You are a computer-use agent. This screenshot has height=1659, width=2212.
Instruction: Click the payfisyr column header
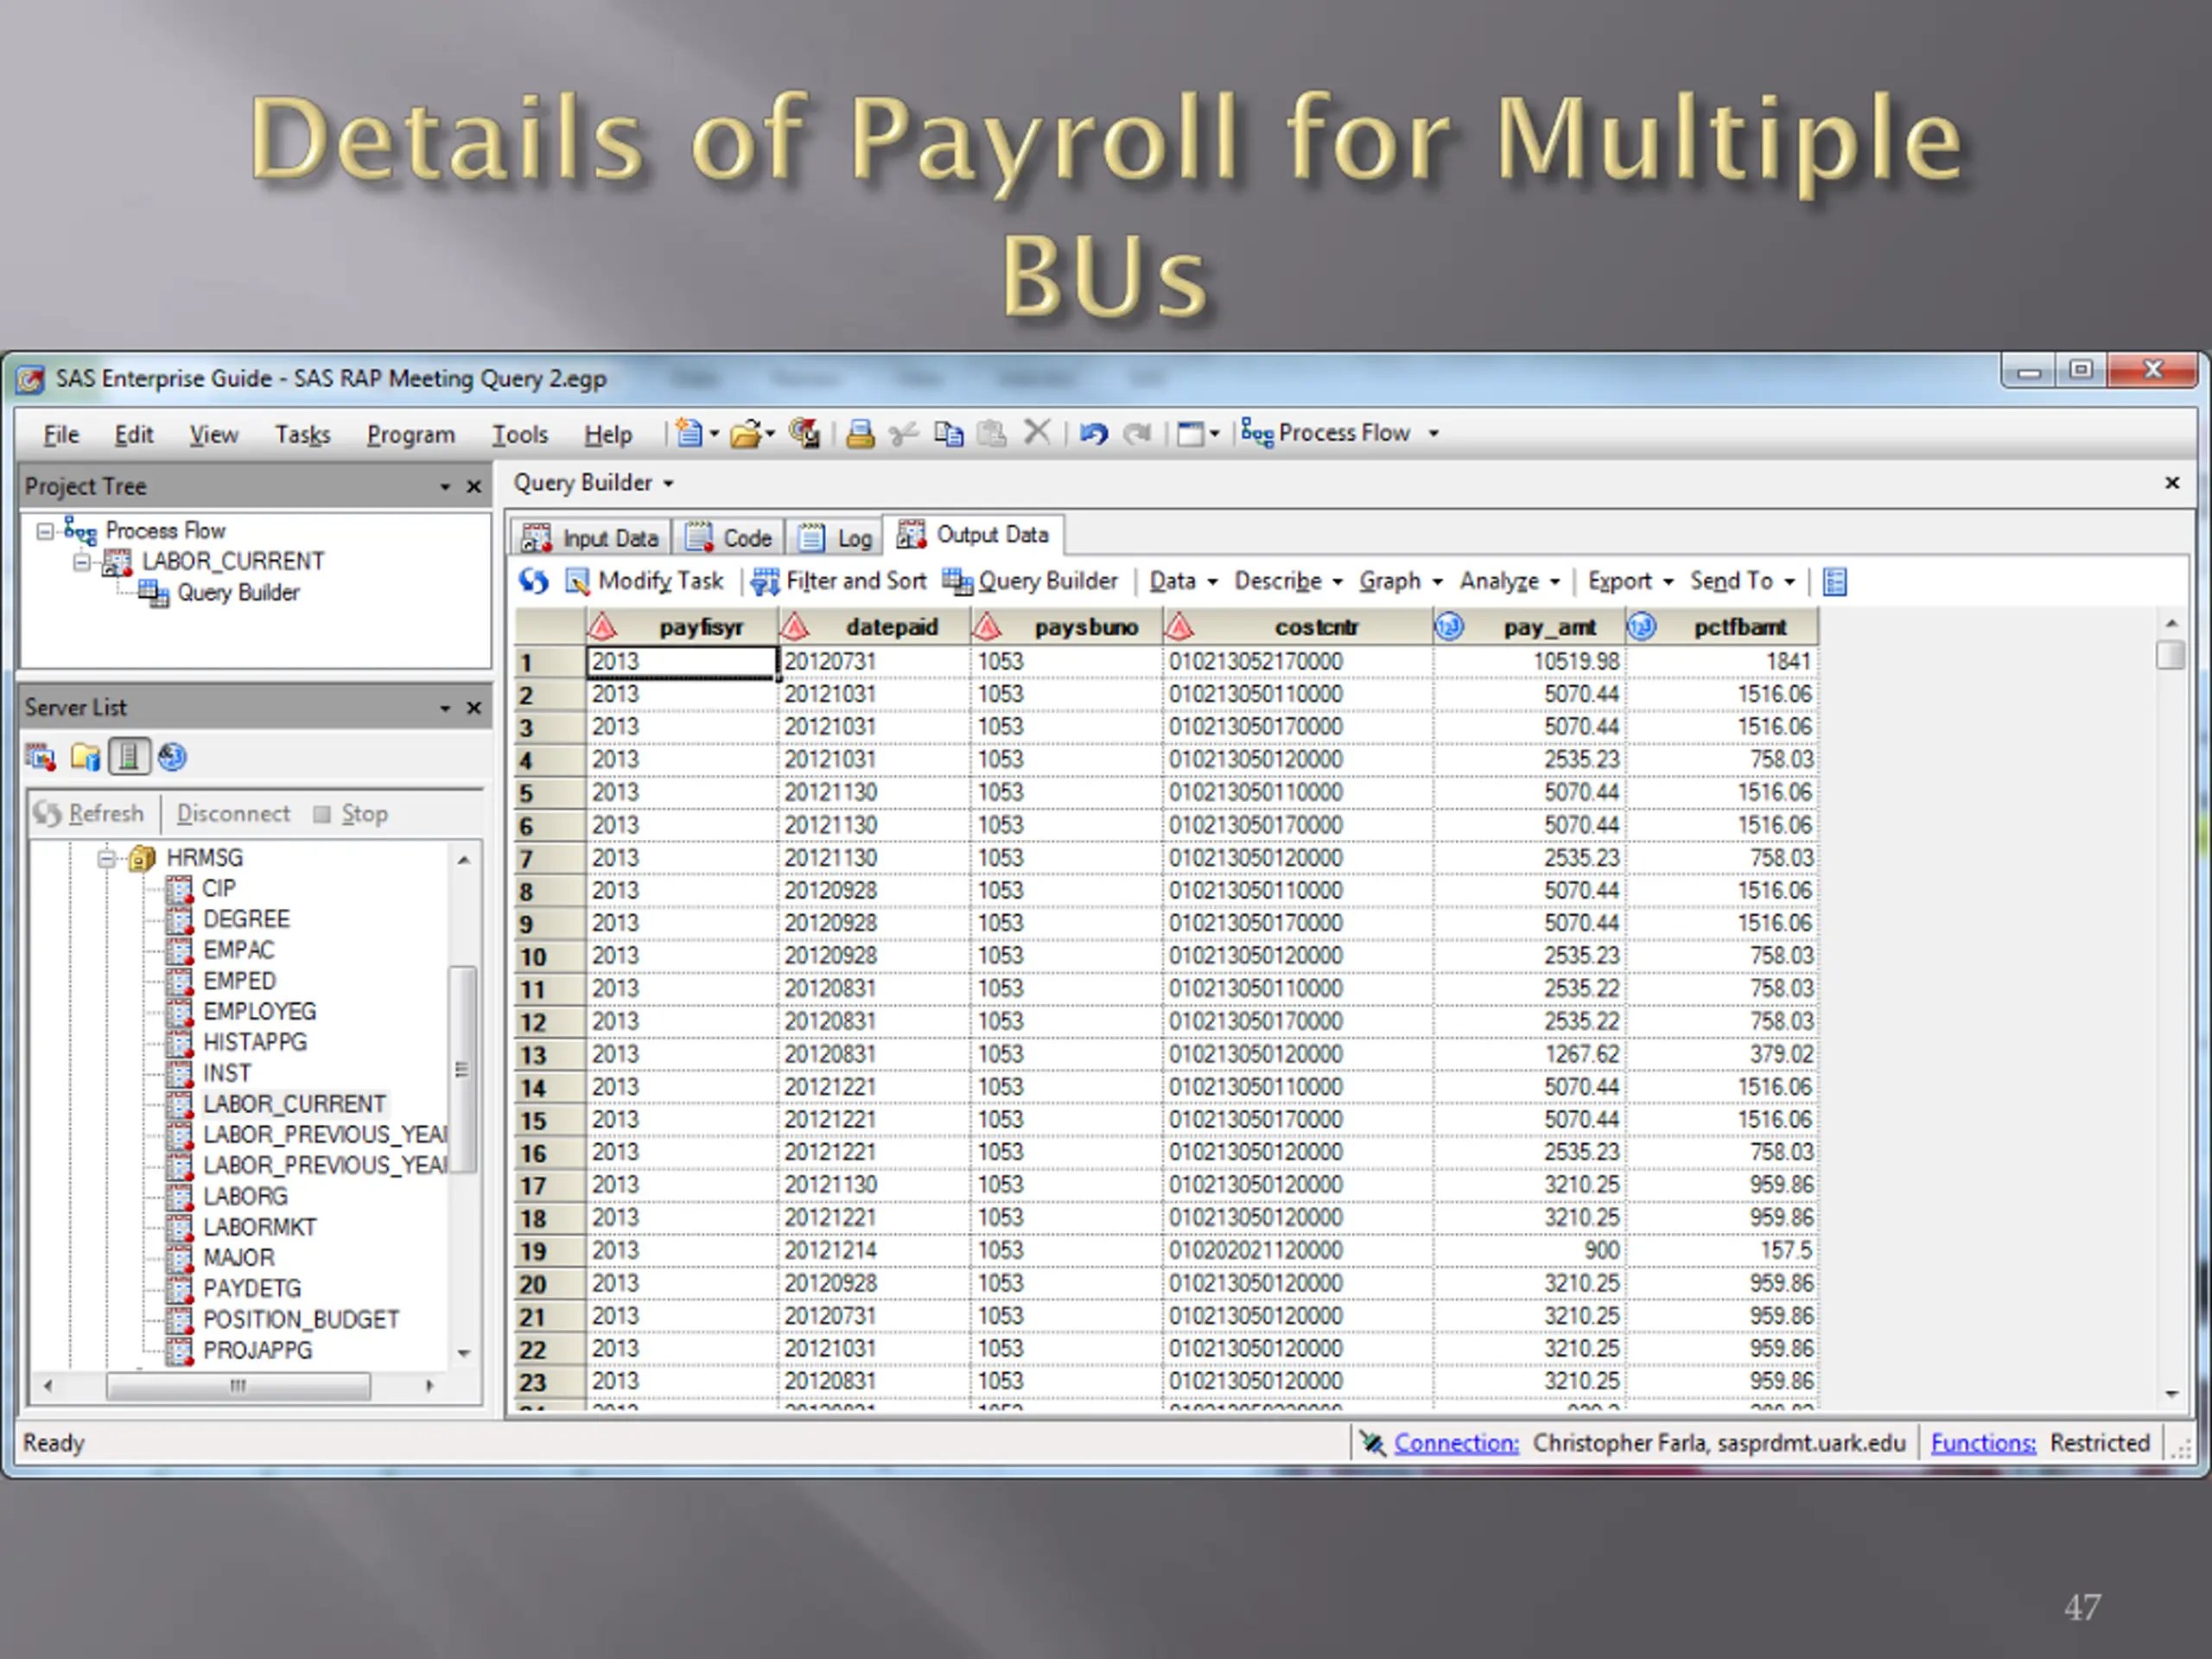[x=682, y=627]
